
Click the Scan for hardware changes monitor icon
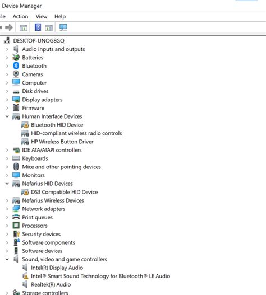pyautogui.click(x=63, y=27)
